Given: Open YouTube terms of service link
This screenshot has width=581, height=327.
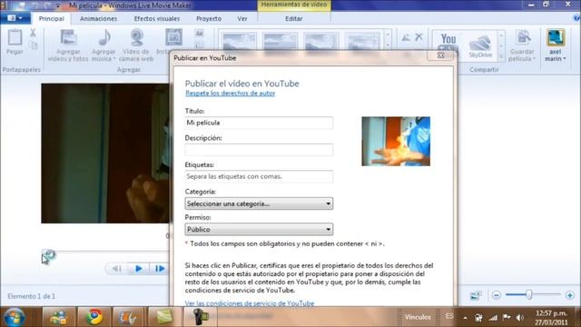Looking at the screenshot, I should (250, 303).
